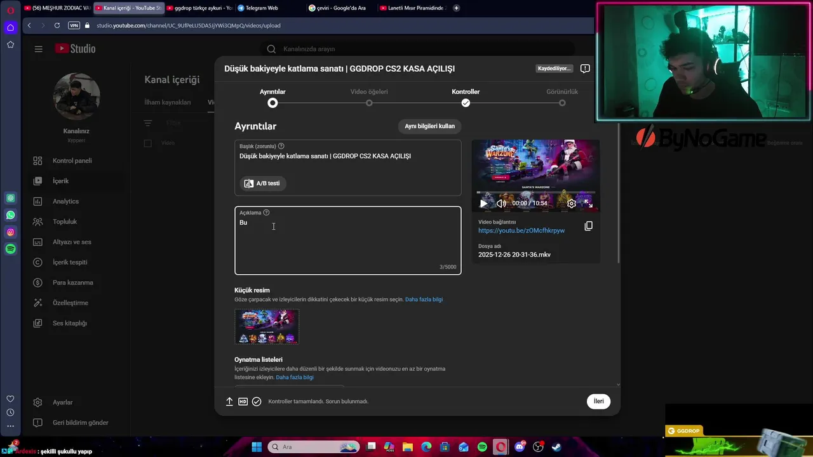813x457 pixels.
Task: Open Steam from the taskbar
Action: pyautogui.click(x=556, y=447)
